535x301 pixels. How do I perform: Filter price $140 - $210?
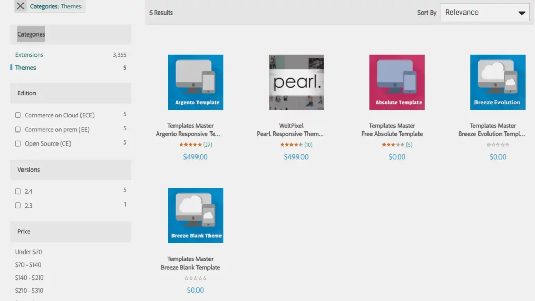pyautogui.click(x=29, y=278)
